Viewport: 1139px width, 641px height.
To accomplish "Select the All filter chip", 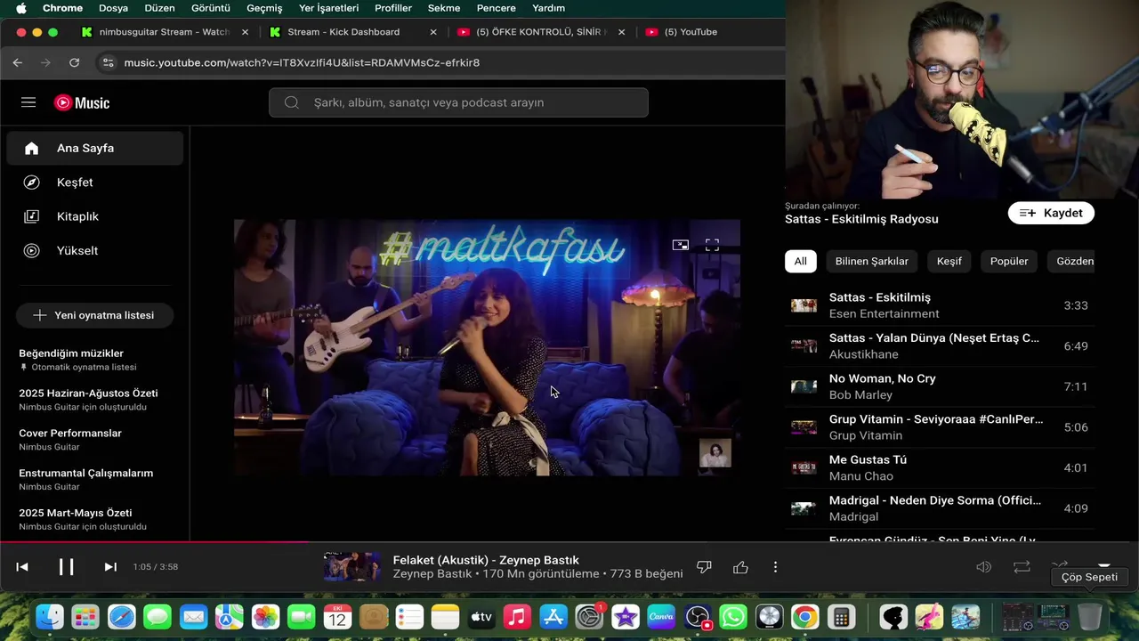I will (801, 261).
